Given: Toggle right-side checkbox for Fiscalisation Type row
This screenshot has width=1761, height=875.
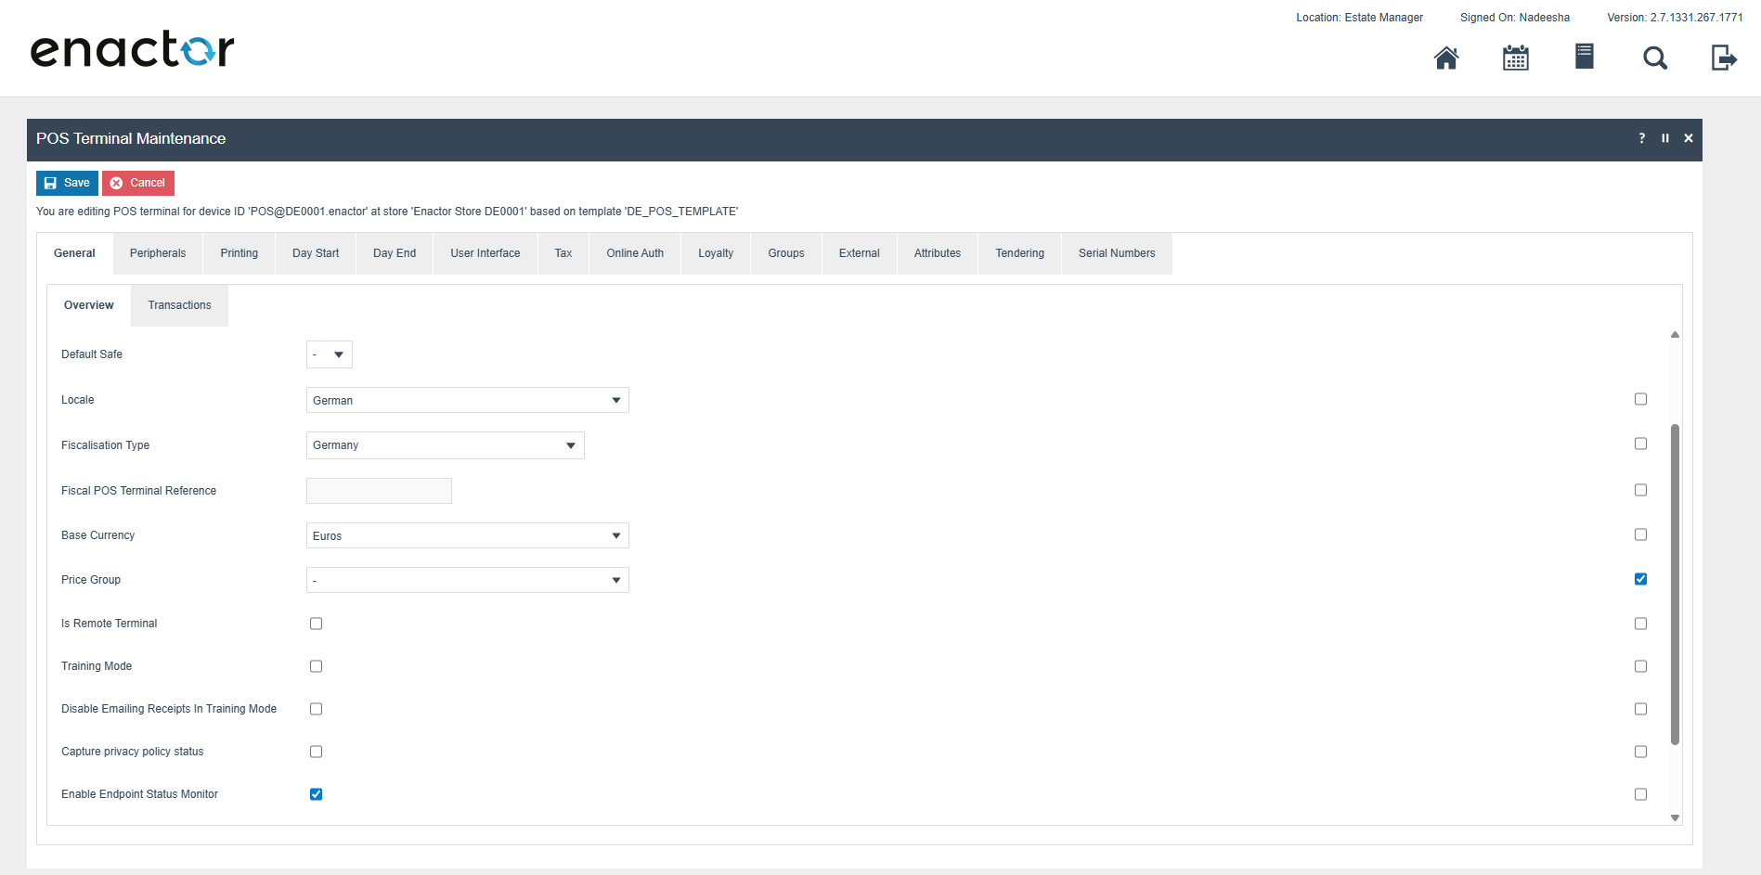Looking at the screenshot, I should [1641, 444].
